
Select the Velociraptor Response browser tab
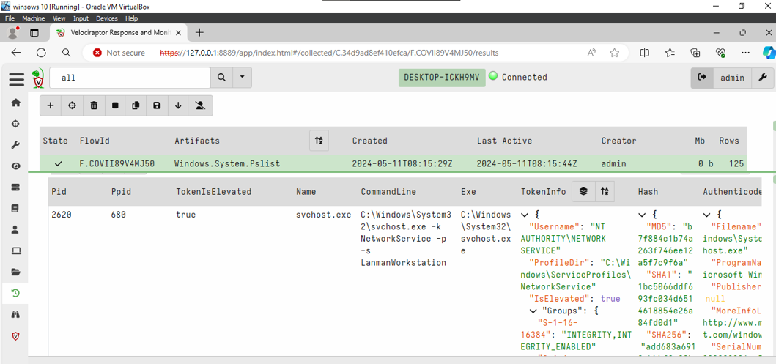click(x=118, y=33)
